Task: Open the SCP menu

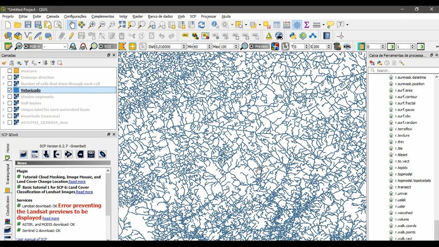Action: pos(193,16)
